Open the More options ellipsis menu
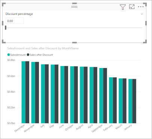 (141, 7)
